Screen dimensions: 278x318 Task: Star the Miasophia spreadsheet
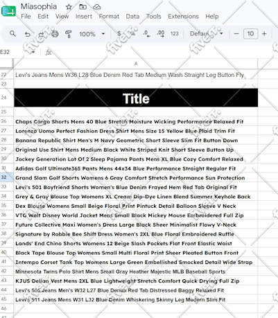(x=69, y=7)
